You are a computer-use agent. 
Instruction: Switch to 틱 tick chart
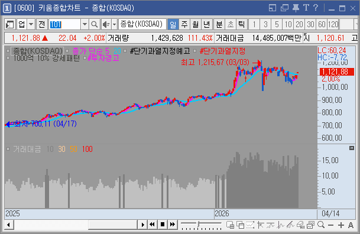(242, 24)
